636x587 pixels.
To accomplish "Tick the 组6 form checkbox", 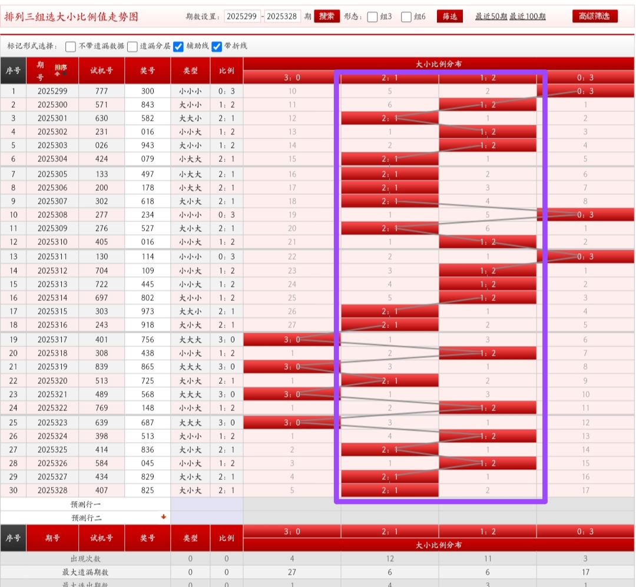I will tap(406, 17).
